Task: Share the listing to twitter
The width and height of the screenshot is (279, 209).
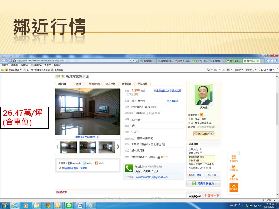Action: coord(88,163)
